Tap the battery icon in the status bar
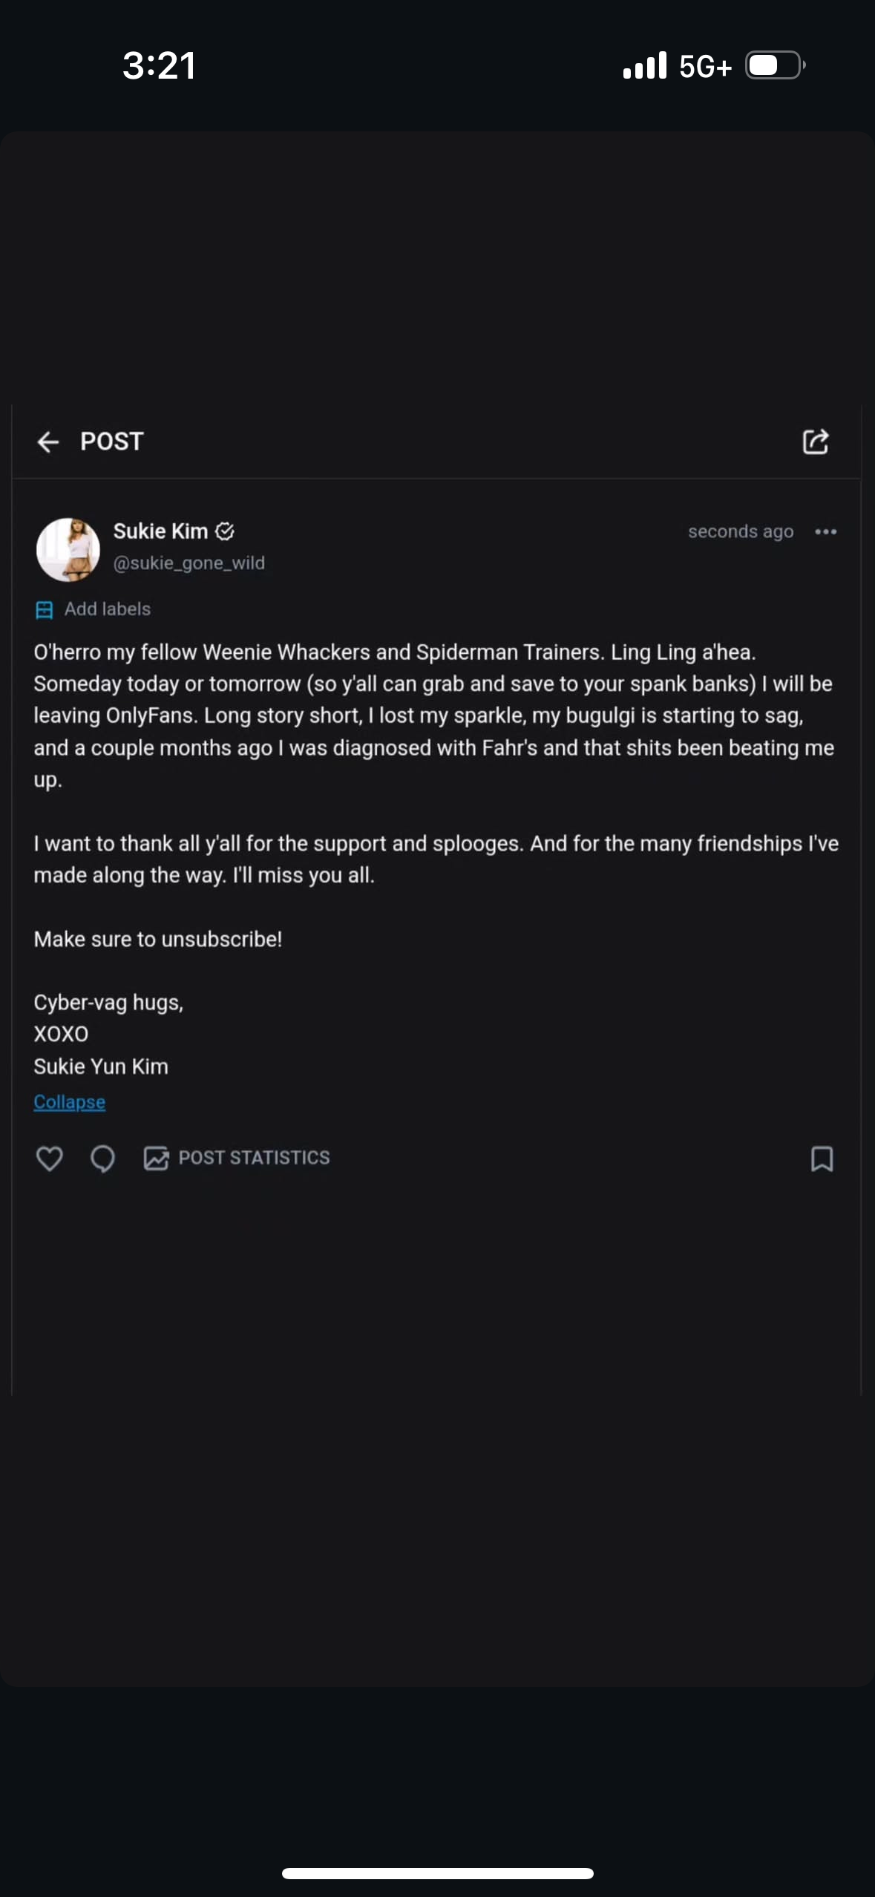Image resolution: width=875 pixels, height=1897 pixels. pos(774,65)
